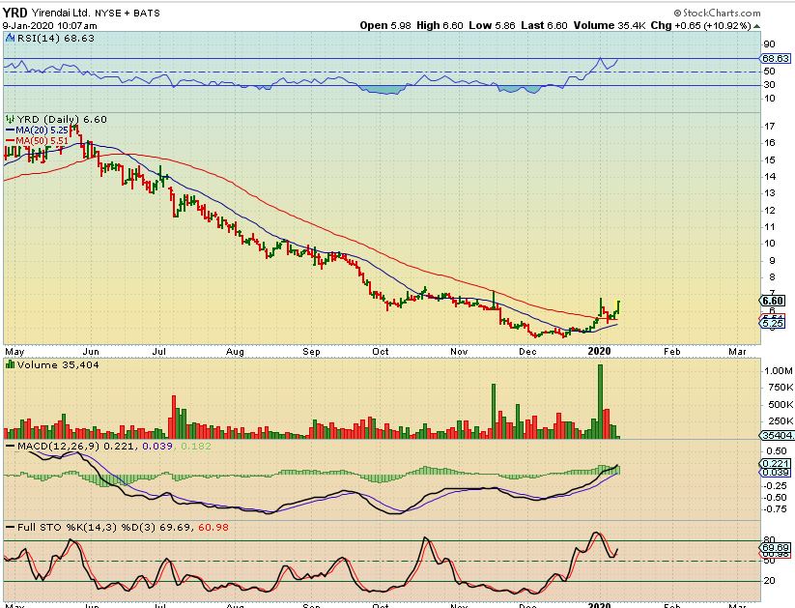
Task: Click the -0.75 level on MACD axis
Action: pyautogui.click(x=776, y=509)
